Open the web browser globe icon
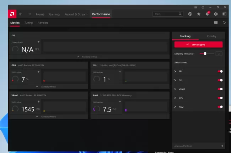The width and height of the screenshot is (231, 153). click(190, 14)
